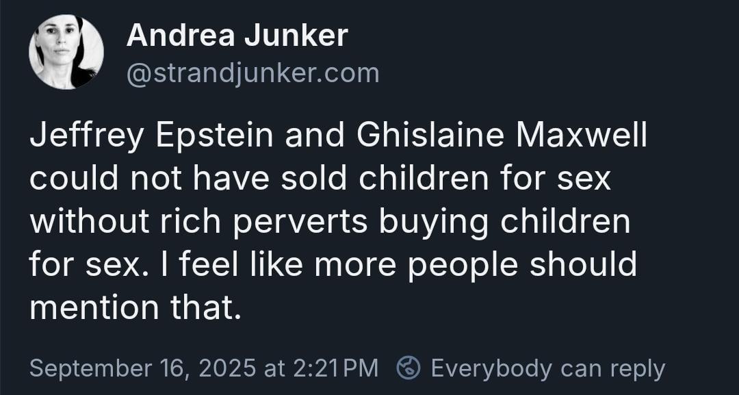Click the word "Andrea" in display name
The height and width of the screenshot is (395, 739).
pos(181,35)
